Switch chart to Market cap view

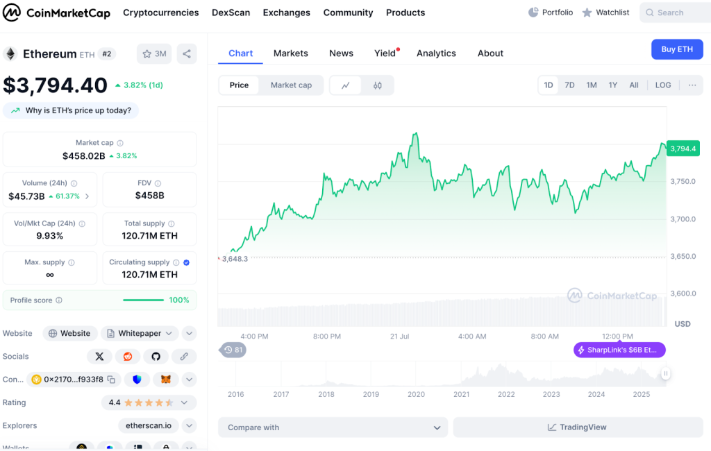(x=291, y=85)
